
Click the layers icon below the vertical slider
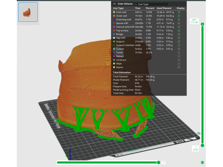(202, 162)
